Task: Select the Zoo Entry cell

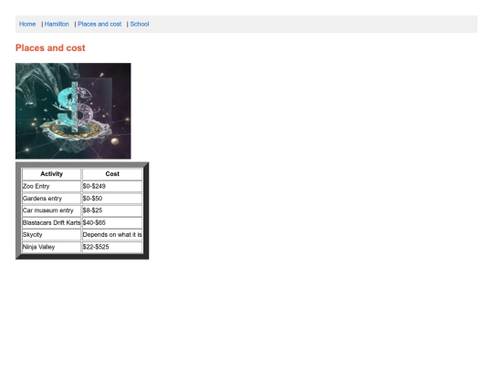Action: tap(51, 187)
